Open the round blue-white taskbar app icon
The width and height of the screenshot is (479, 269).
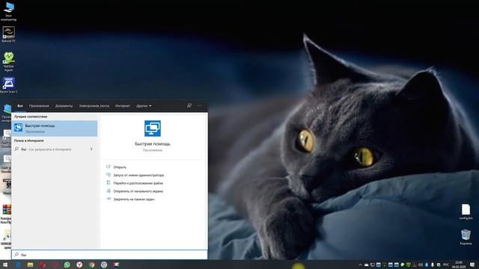click(x=104, y=265)
